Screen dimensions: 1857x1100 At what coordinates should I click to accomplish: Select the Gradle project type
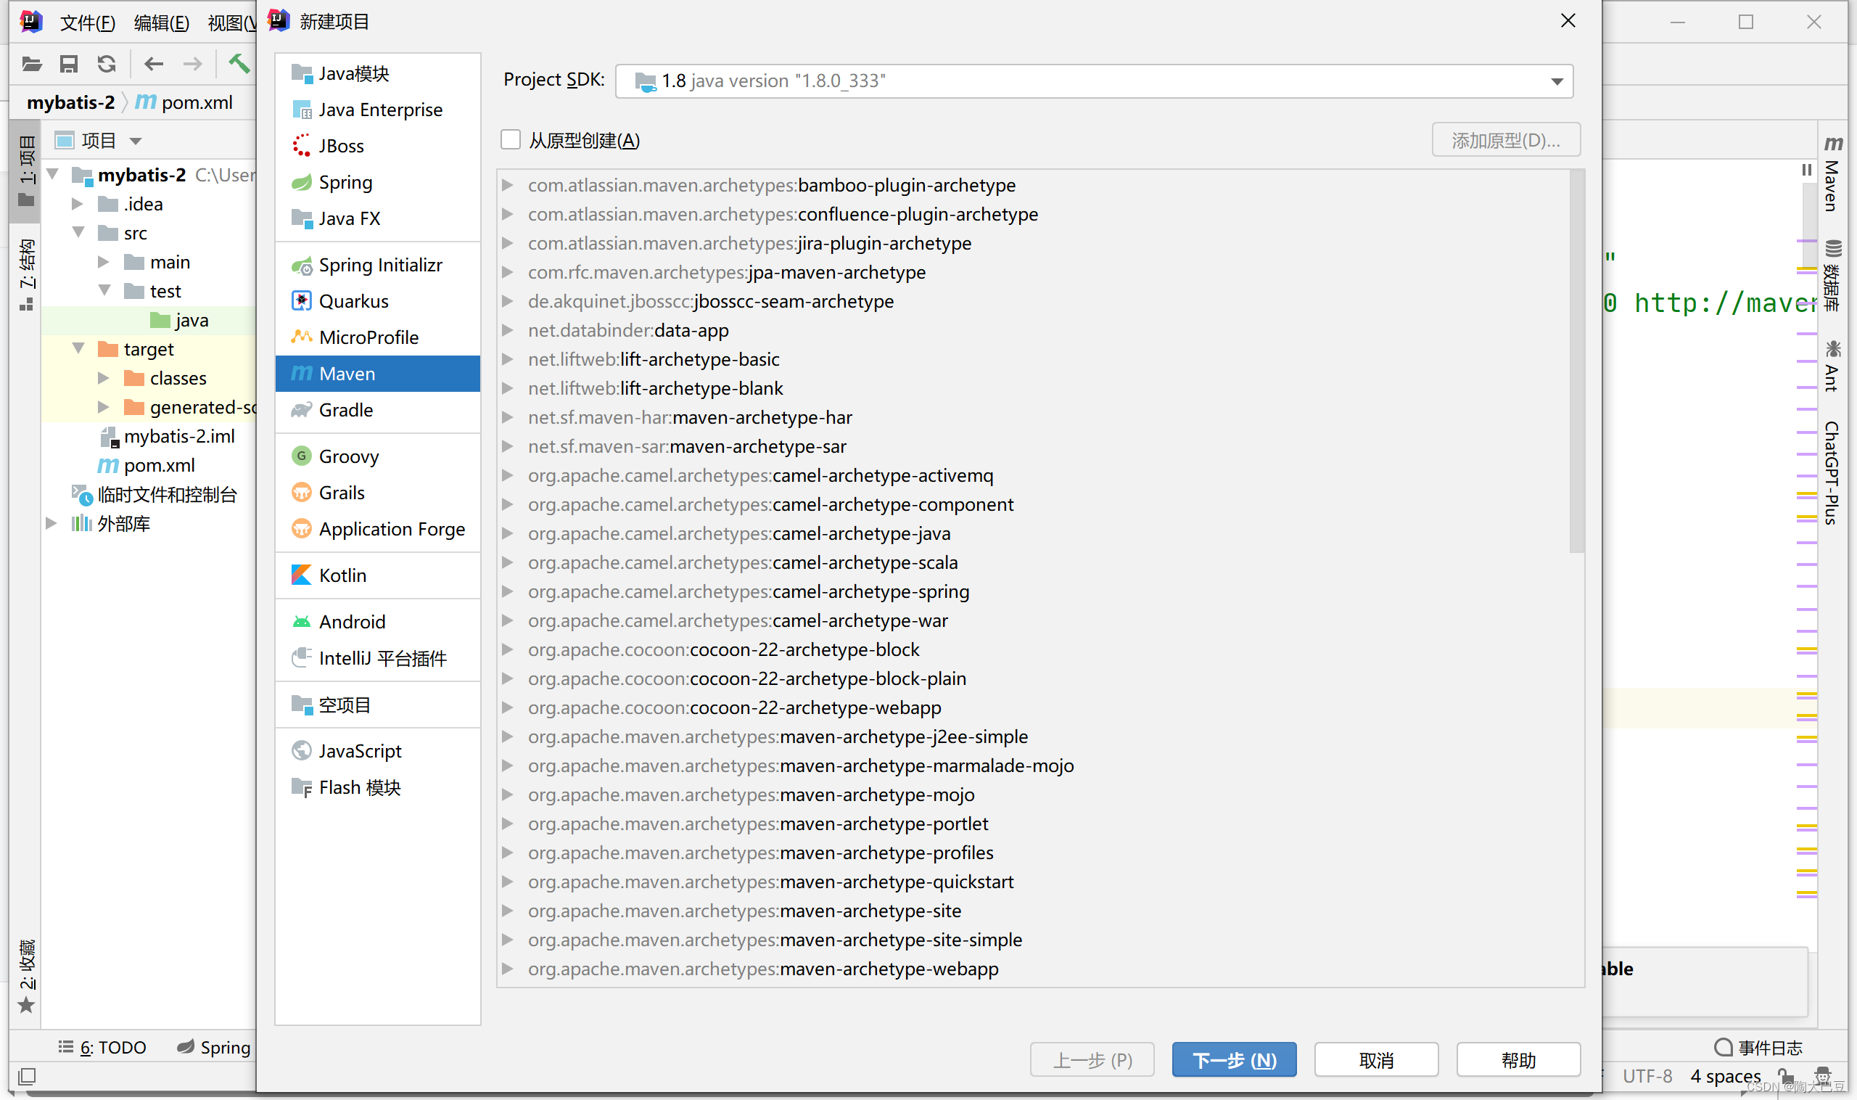point(345,410)
